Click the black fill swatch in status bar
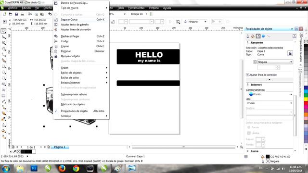308x173 pixels. (x=268, y=157)
